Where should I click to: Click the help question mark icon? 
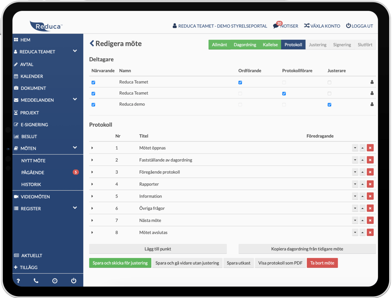[18, 281]
